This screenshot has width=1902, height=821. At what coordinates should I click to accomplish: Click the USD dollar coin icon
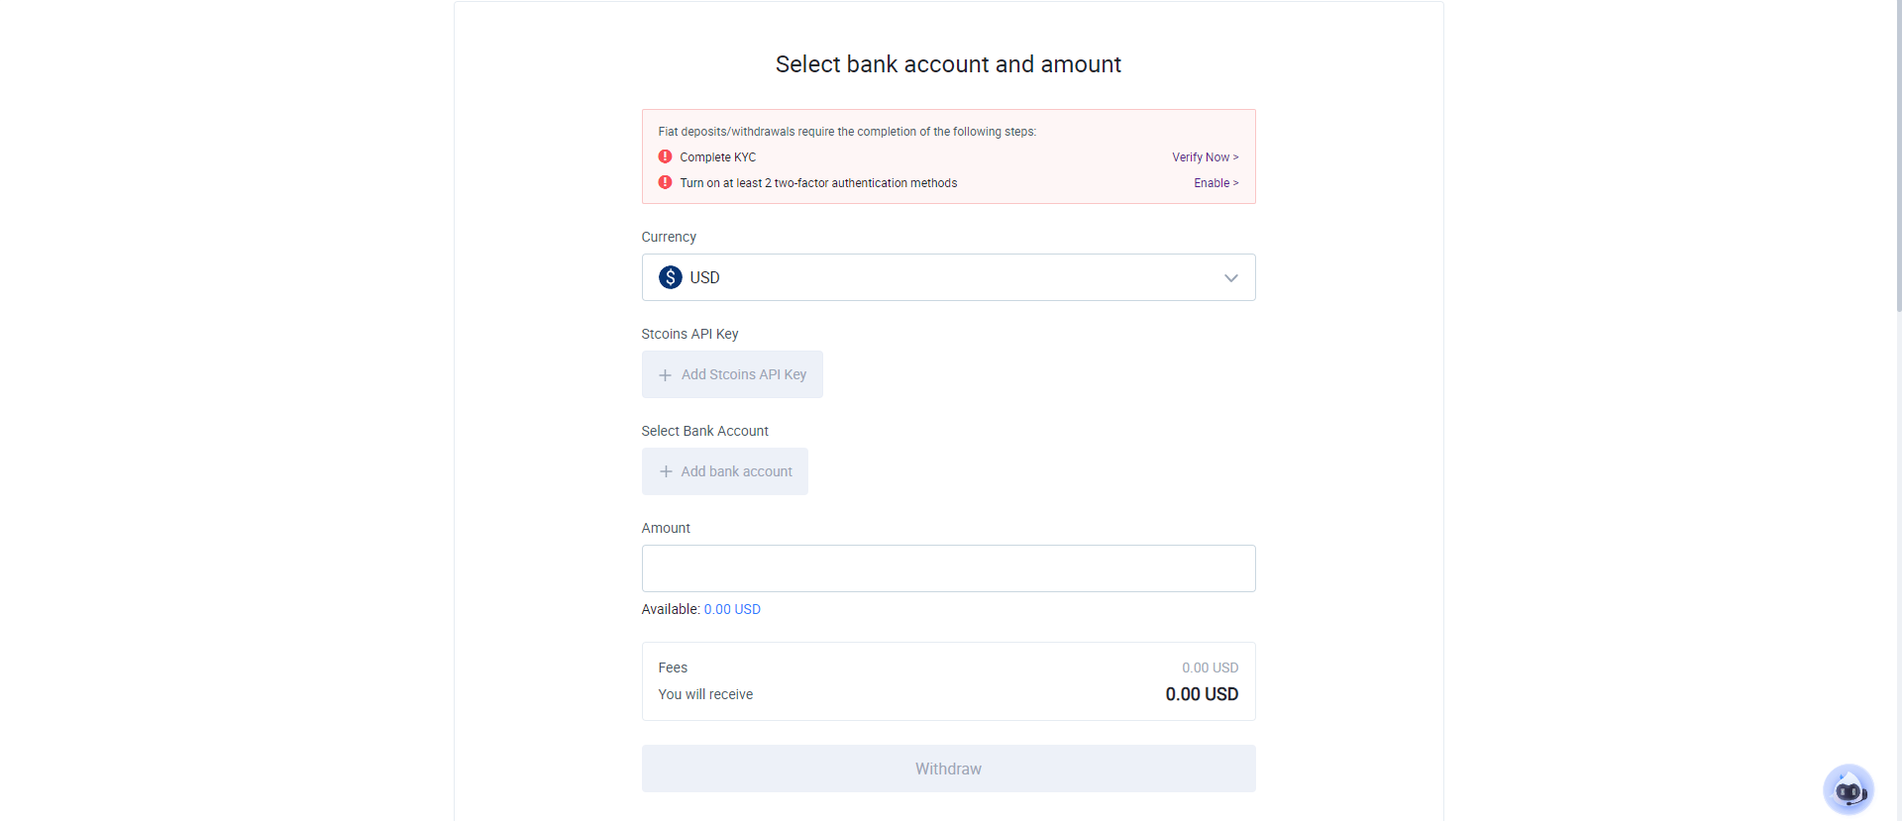click(671, 277)
